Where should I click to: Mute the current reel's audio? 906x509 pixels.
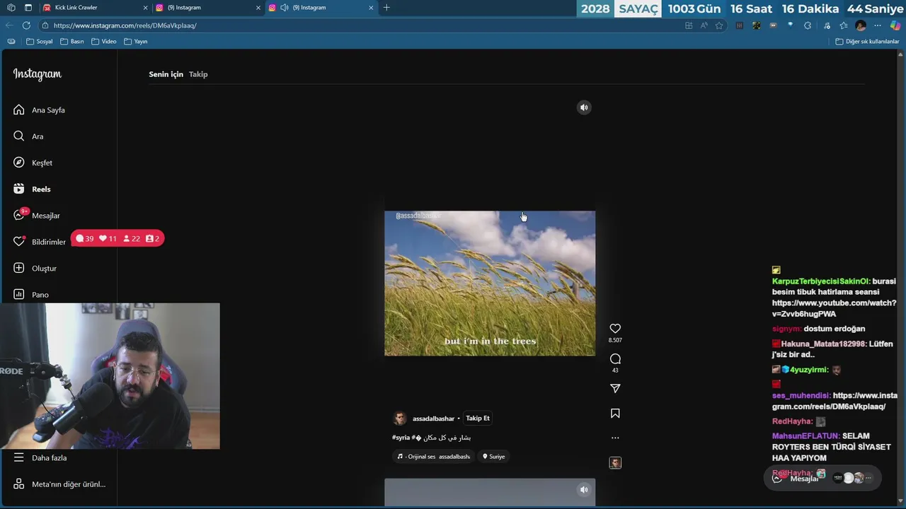[584, 107]
